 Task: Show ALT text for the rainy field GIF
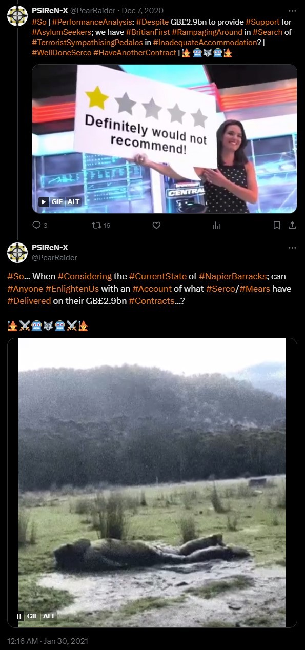point(49,616)
